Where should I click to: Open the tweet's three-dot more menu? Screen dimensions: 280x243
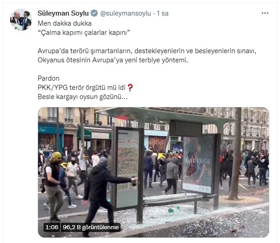[x=265, y=13]
